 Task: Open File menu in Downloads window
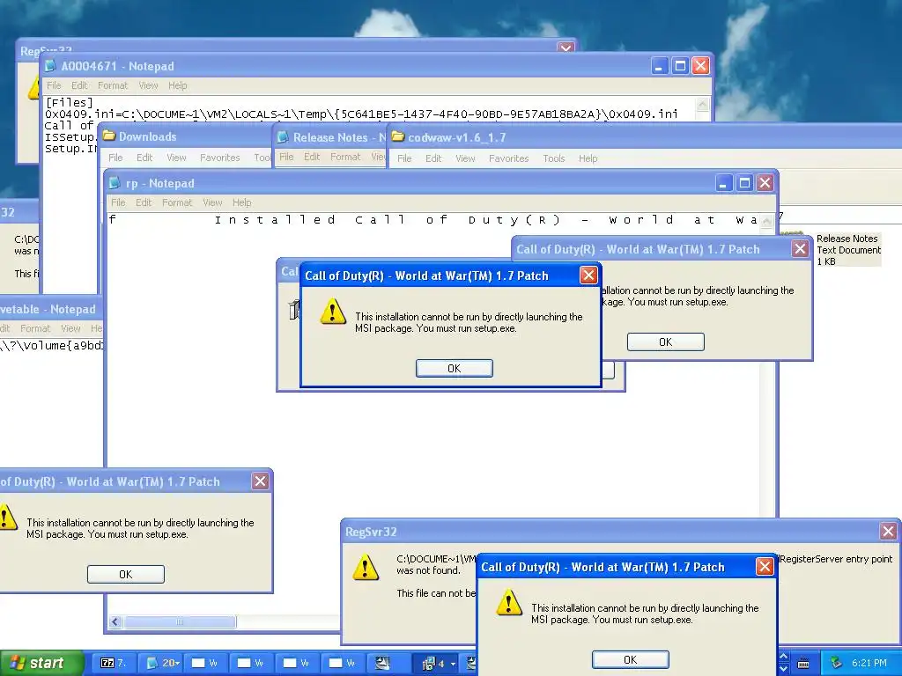(x=115, y=158)
